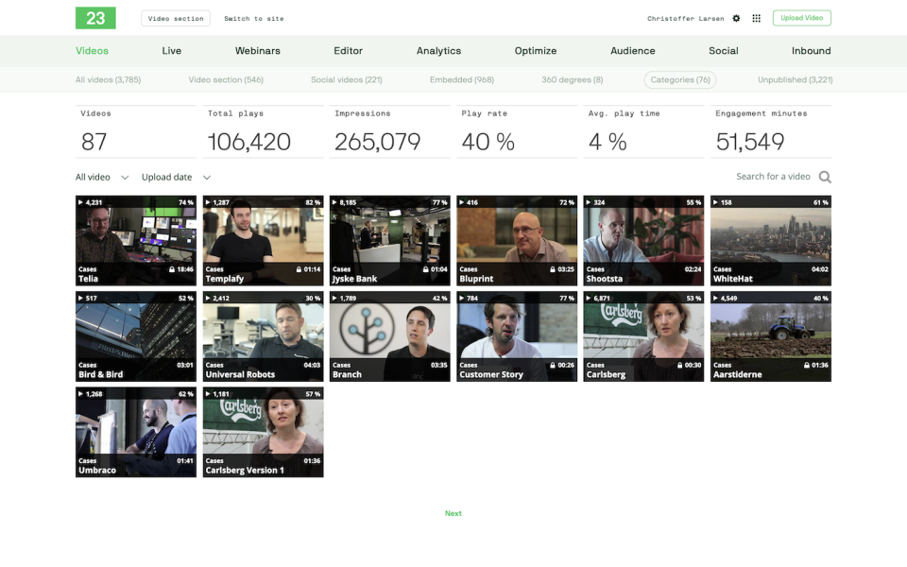
Task: Open the Umbraco video thumbnail
Action: point(136,432)
